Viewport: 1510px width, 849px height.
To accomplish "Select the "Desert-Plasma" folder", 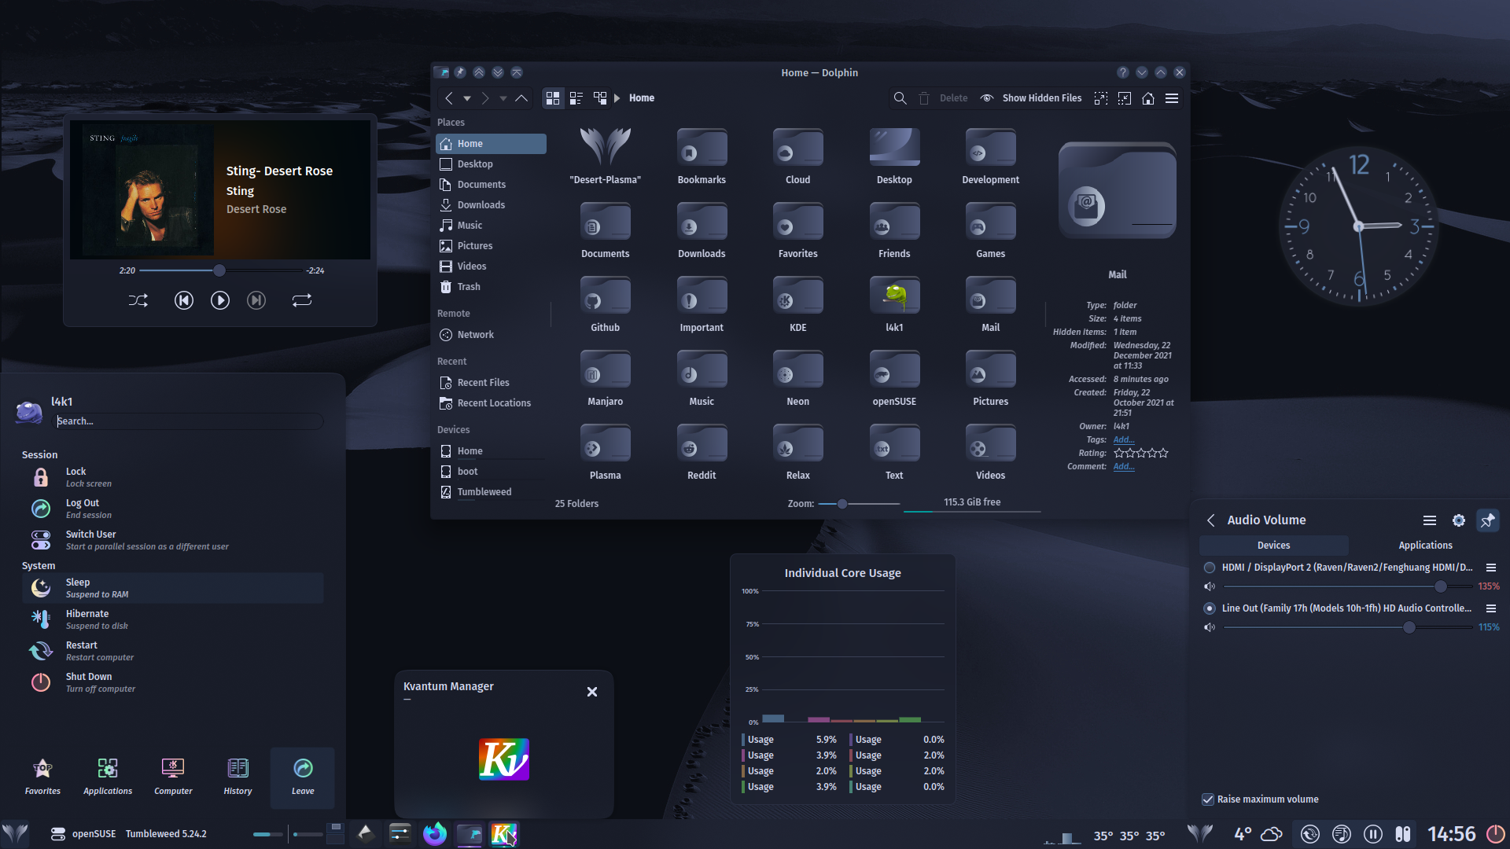I will (606, 157).
